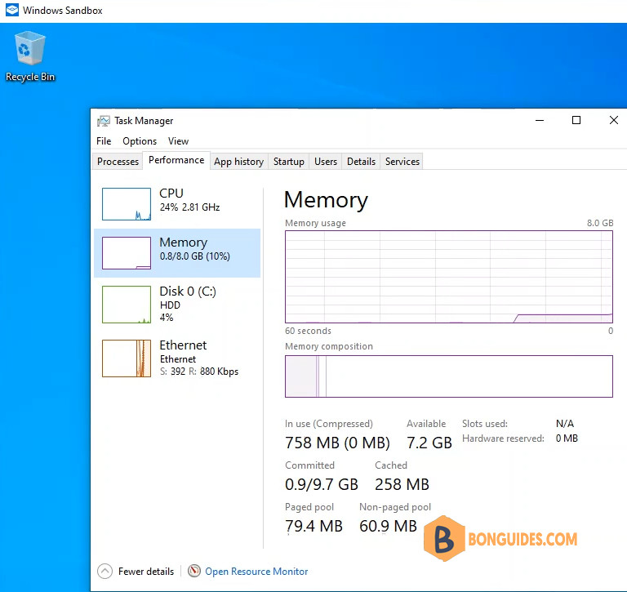Click the Open Resource Monitor link

[256, 572]
